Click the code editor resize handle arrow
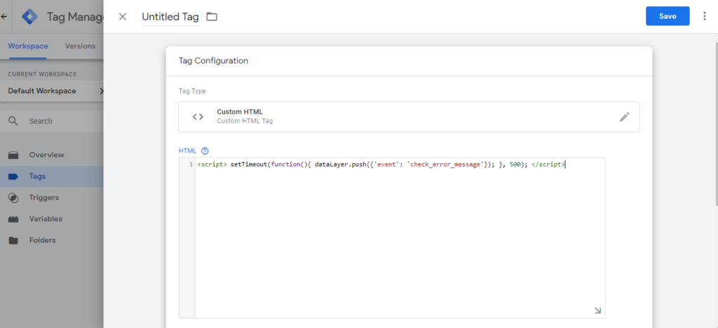Screen dimensions: 718x328 (597, 310)
